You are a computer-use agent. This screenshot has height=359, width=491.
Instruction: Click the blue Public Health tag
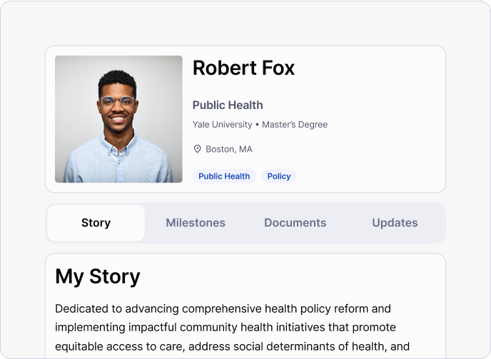[x=224, y=176]
